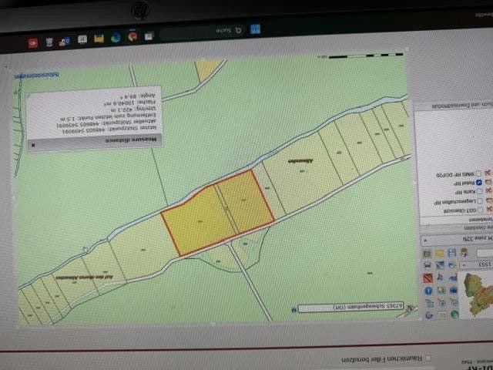Enable the Karte RP layer checkbox
Viewport: 493px width, 370px height.
[480, 191]
